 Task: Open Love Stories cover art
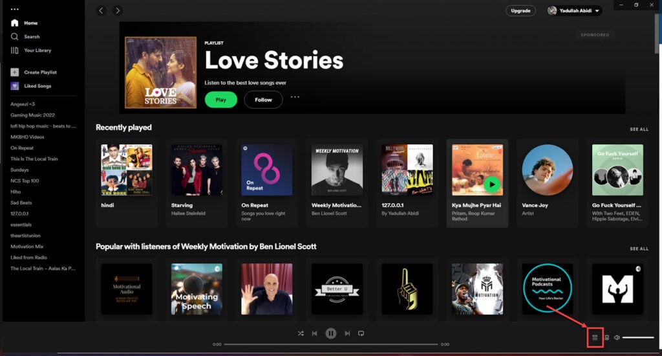point(160,72)
